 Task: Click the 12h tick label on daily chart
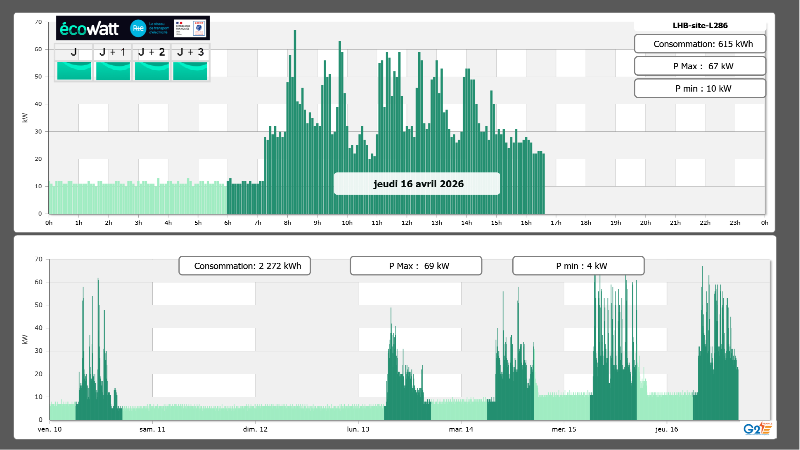pos(407,223)
